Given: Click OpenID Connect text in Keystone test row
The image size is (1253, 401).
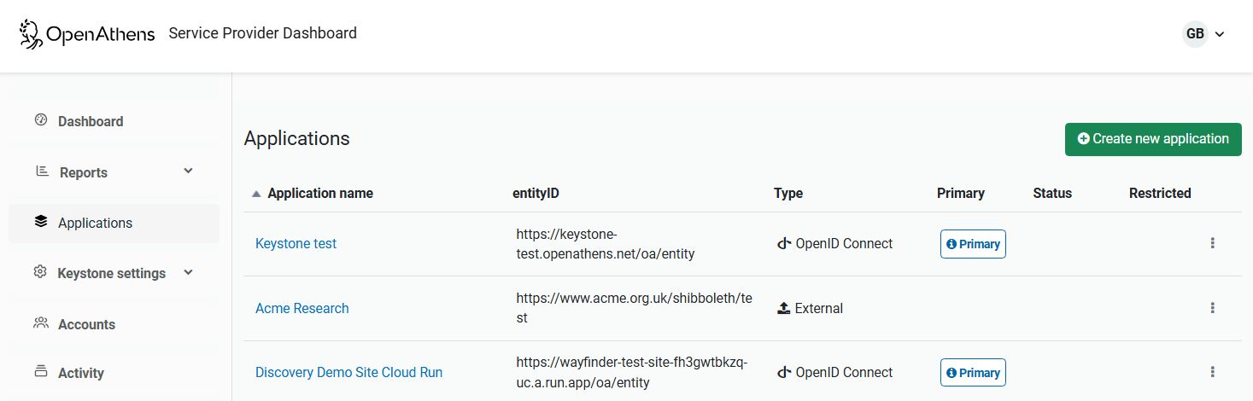Looking at the screenshot, I should click(844, 244).
